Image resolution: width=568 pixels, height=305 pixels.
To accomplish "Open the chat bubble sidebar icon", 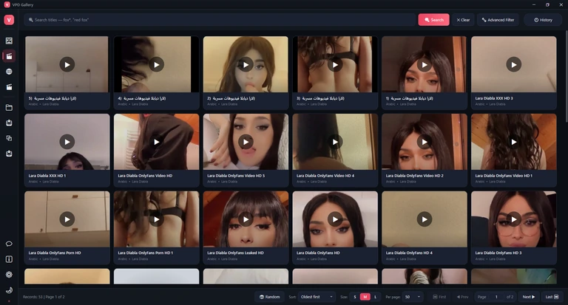I will point(9,244).
